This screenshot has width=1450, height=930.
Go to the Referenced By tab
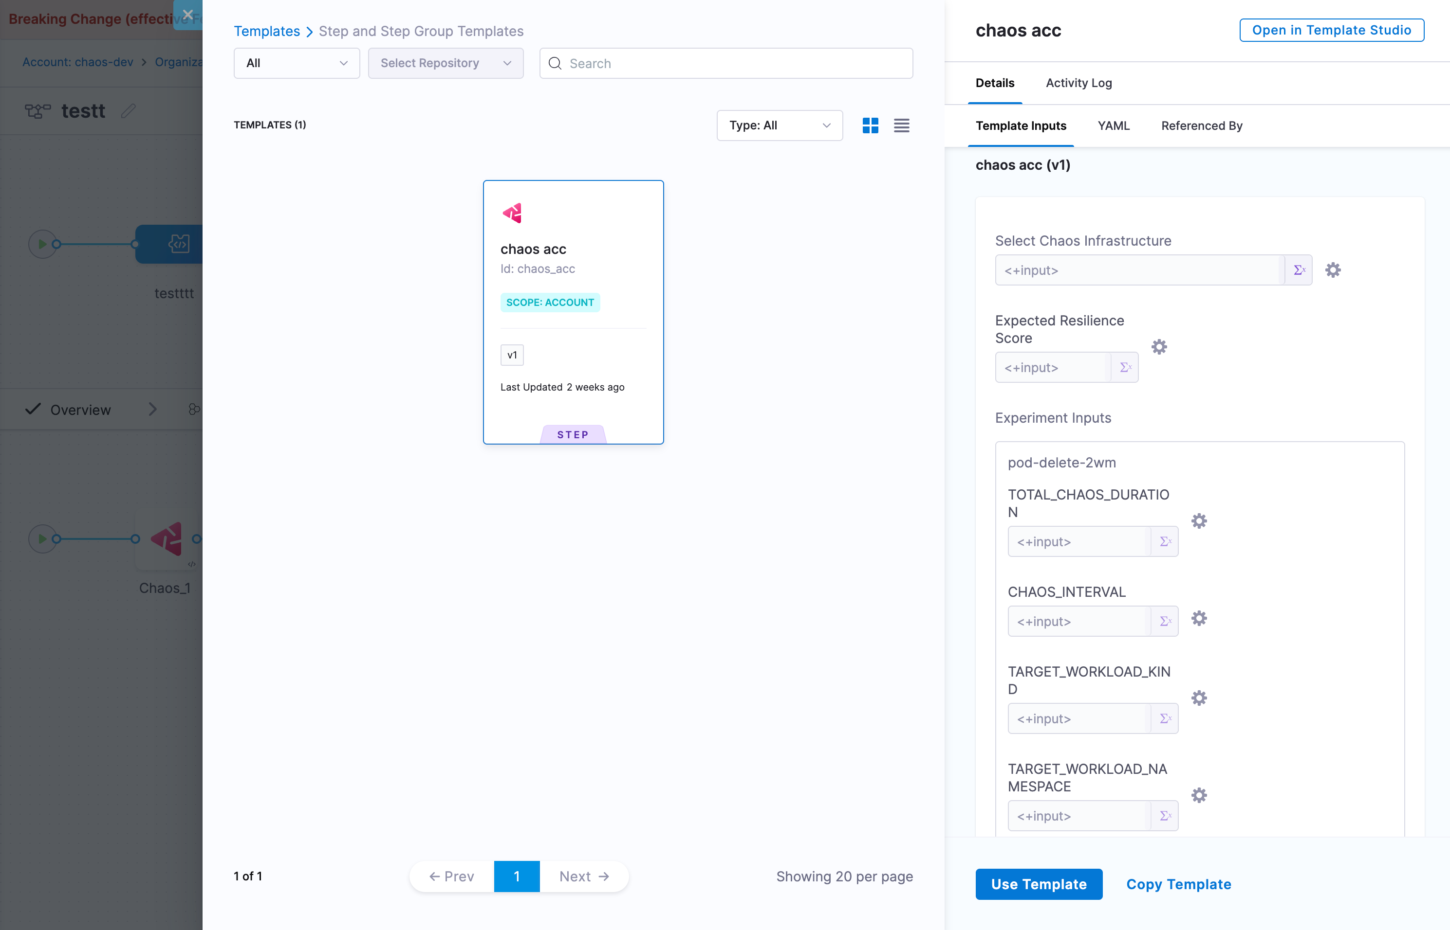(1201, 125)
